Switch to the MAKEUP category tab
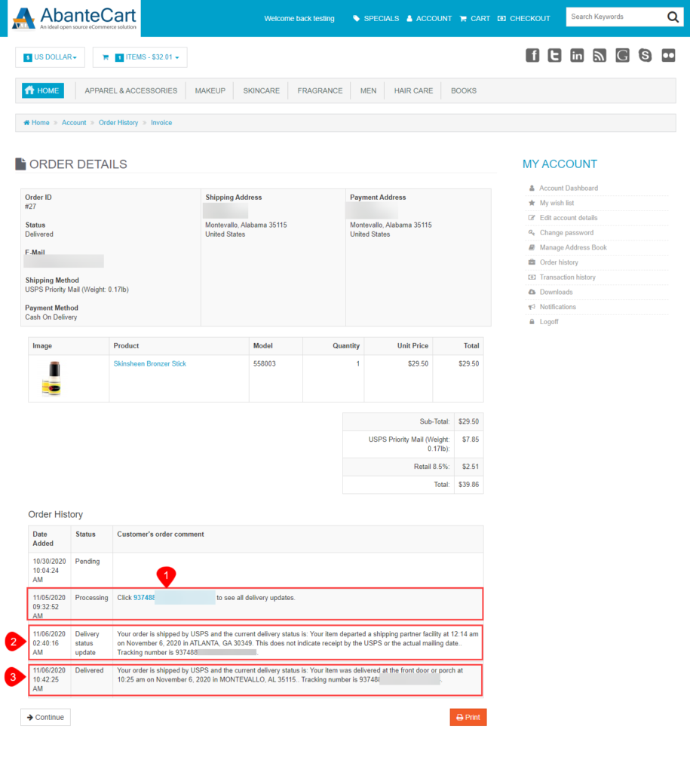 pyautogui.click(x=210, y=90)
